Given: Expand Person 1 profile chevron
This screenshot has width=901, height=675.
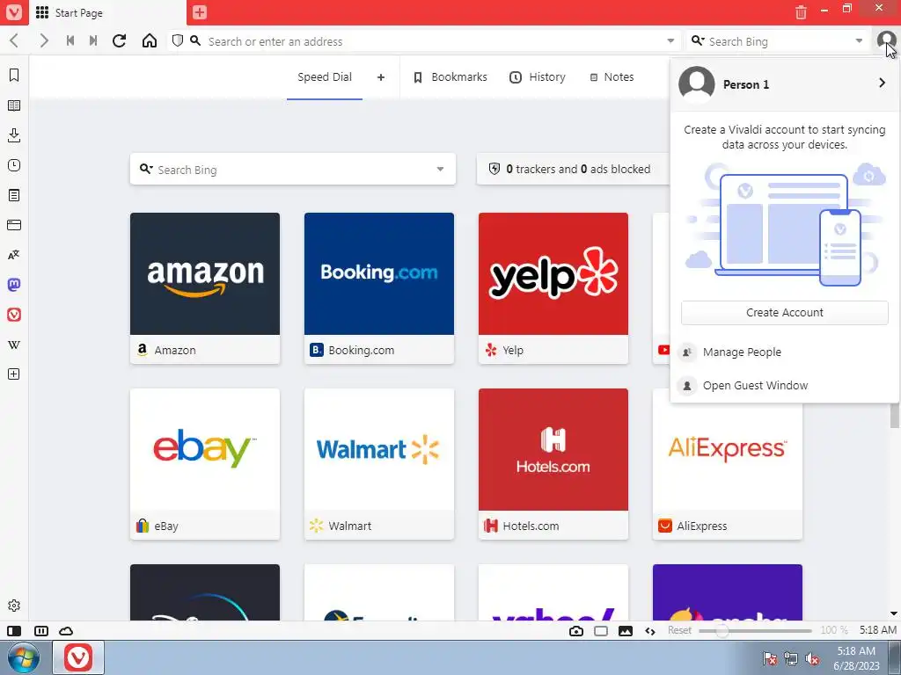Looking at the screenshot, I should pos(882,83).
